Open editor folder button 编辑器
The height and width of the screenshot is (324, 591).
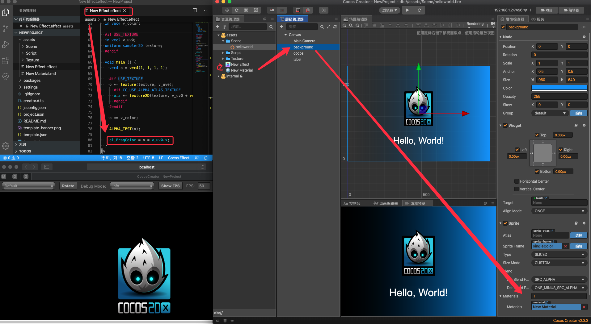(571, 10)
